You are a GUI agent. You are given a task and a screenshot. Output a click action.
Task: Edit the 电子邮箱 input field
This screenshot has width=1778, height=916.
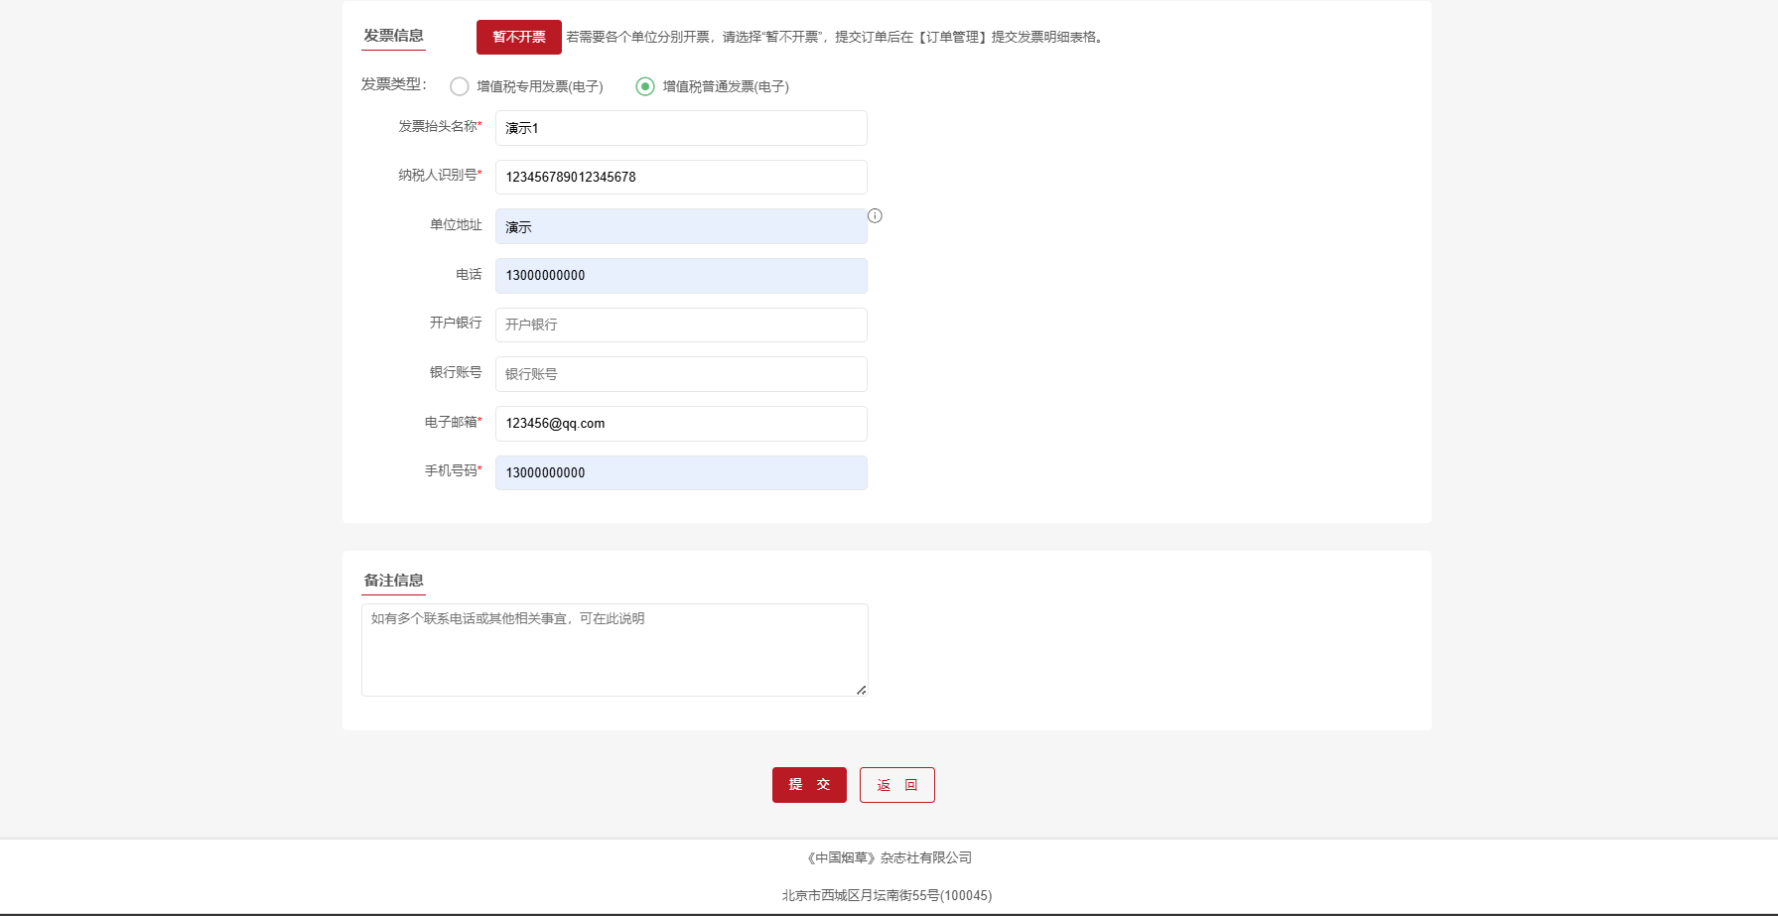(681, 424)
